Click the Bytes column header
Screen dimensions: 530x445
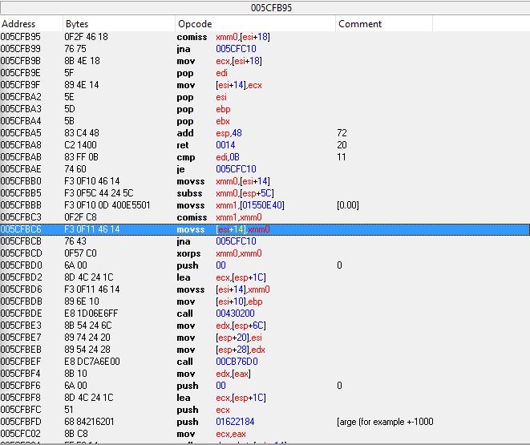pos(77,24)
